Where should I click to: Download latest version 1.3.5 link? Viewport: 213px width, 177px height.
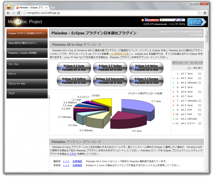point(66,161)
